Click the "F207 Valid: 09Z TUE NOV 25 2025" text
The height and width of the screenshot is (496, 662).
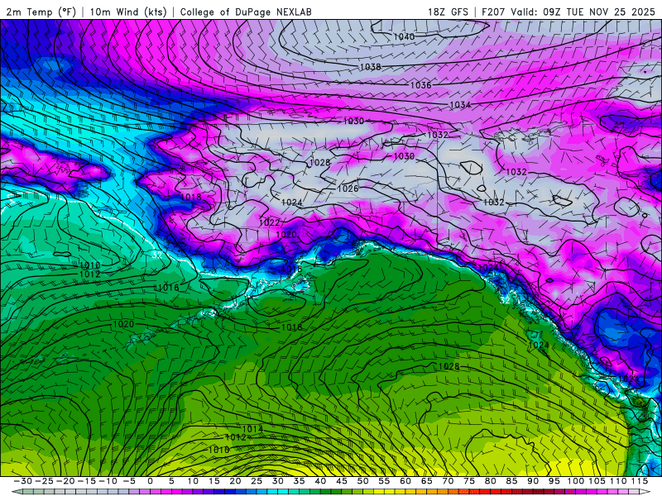click(x=568, y=12)
